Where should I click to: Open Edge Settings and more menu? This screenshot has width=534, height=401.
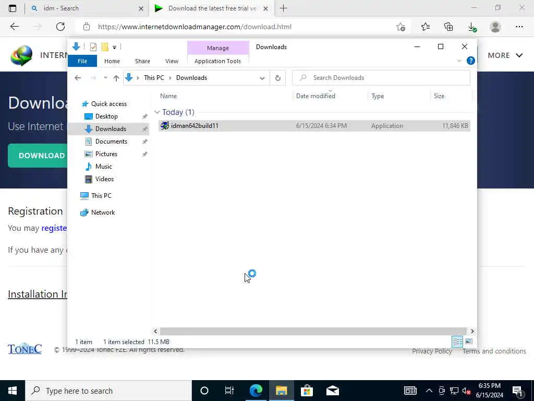coord(519,27)
